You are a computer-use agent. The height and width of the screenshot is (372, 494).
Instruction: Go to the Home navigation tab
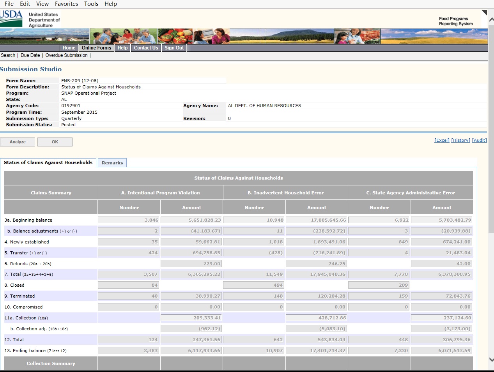pos(69,48)
